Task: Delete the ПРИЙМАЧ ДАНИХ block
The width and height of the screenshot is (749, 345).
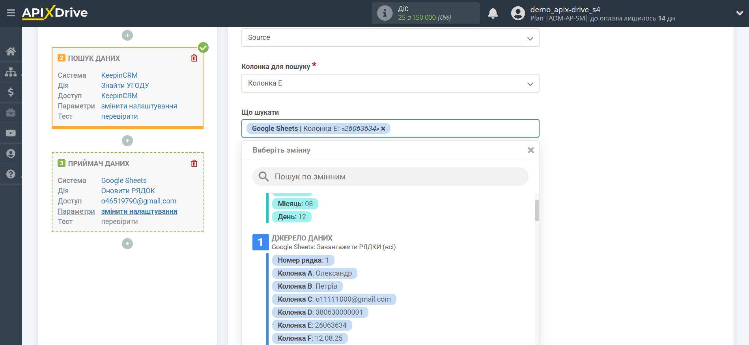Action: point(194,163)
